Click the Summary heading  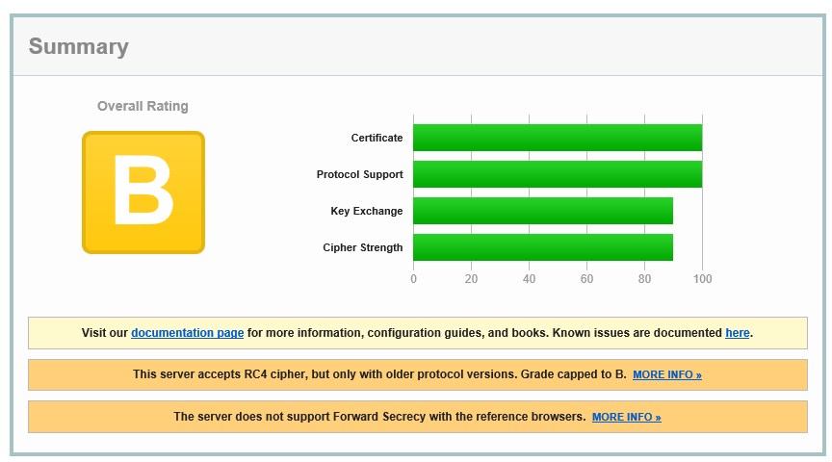click(x=78, y=46)
